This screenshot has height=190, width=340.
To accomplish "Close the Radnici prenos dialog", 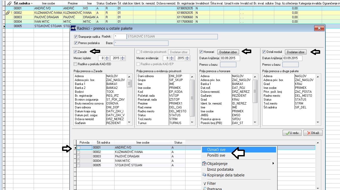I will point(319,28).
